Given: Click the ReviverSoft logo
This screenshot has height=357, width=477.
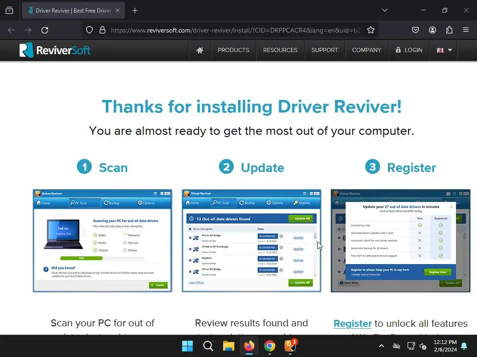Looking at the screenshot, I should (55, 50).
